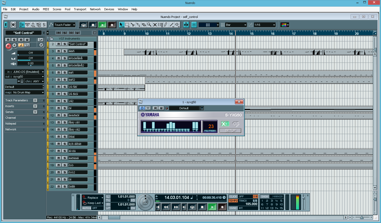Open Touch Fader automation mode dropdown

[x=65, y=25]
